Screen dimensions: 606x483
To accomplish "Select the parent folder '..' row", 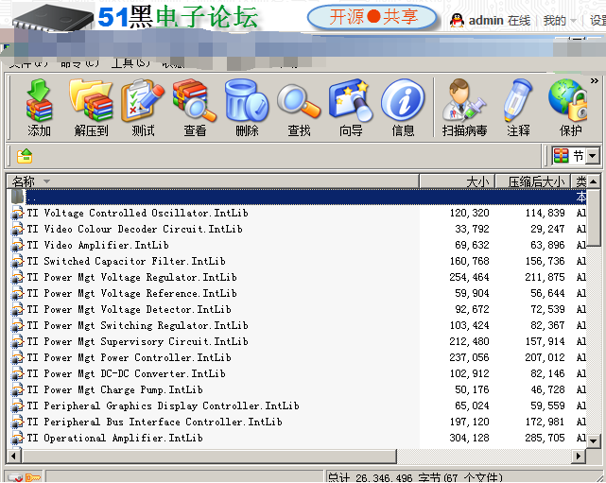I will pyautogui.click(x=297, y=197).
